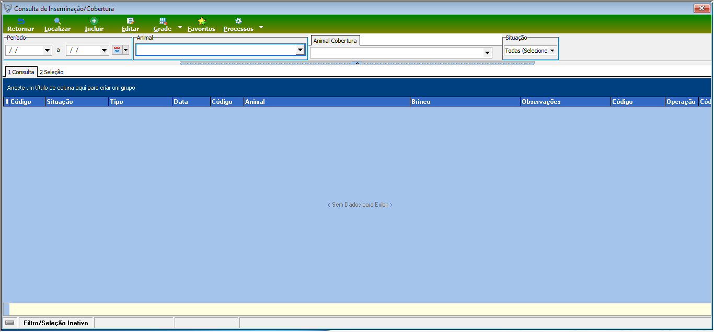Click the Processos gear button

[238, 25]
